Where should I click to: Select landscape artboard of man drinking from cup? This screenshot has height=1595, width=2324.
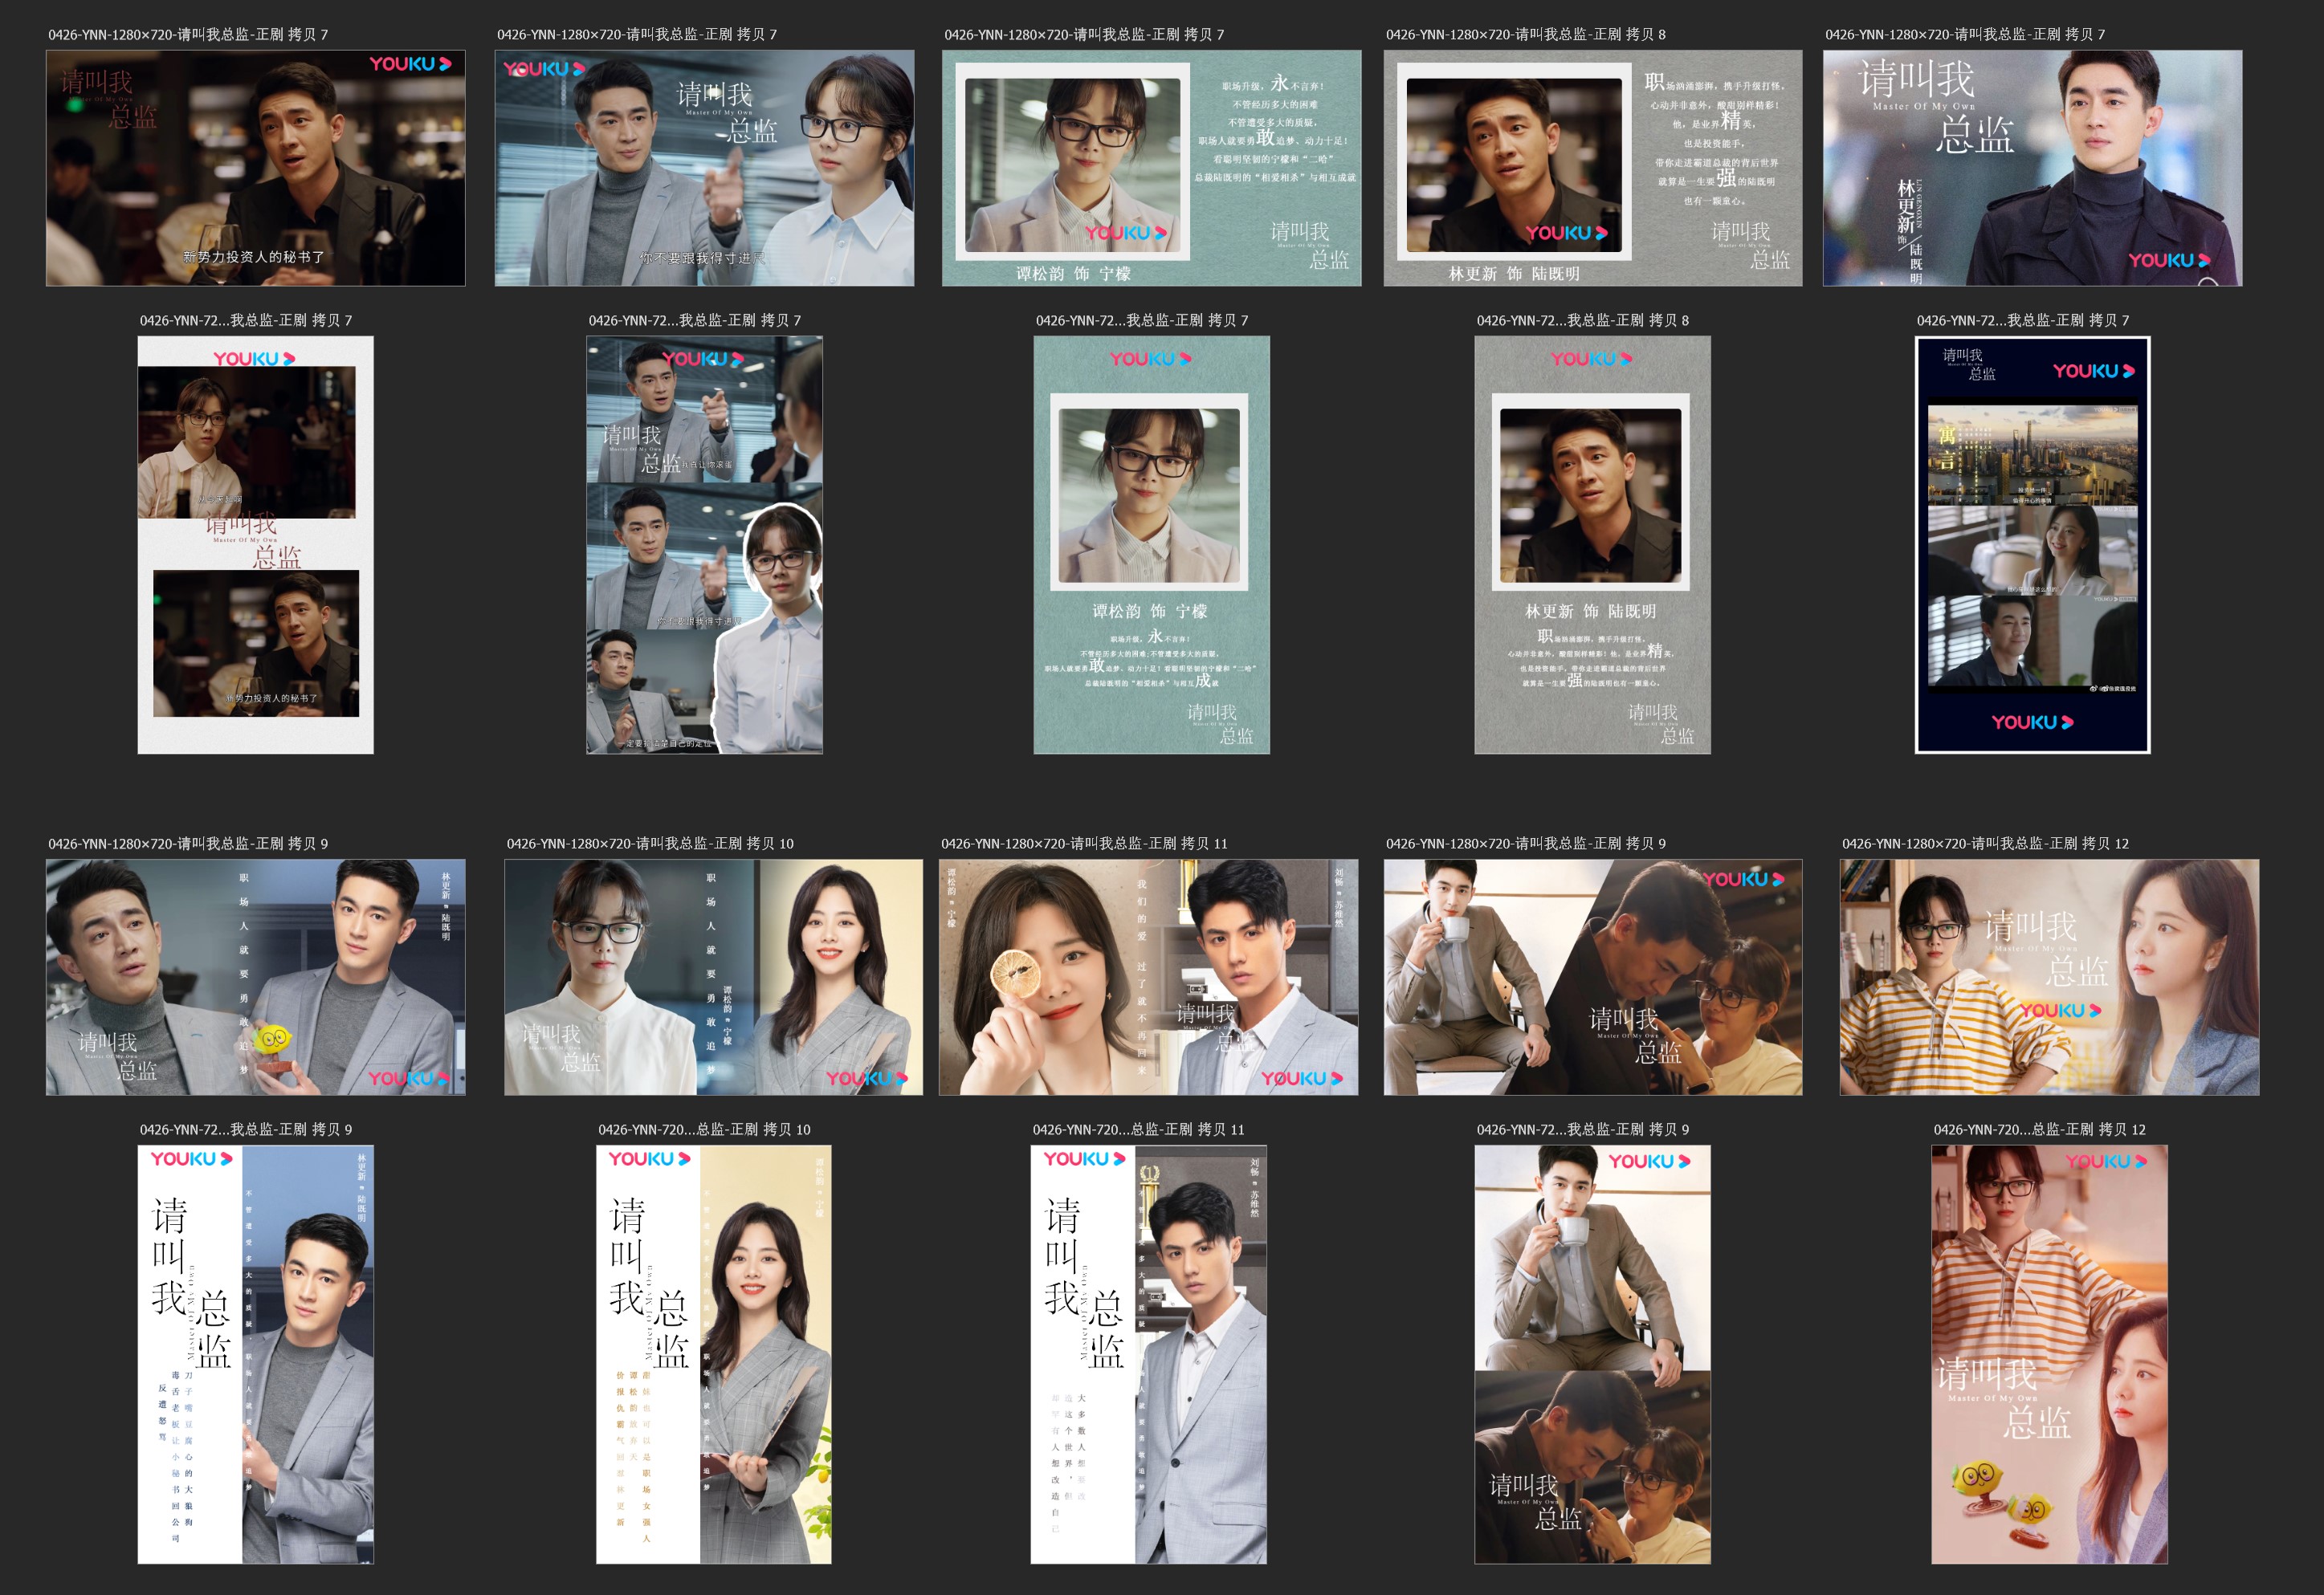point(1593,978)
